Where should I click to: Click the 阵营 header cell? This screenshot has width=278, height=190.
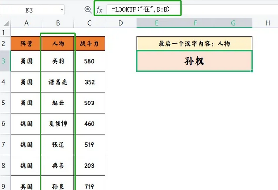26,43
